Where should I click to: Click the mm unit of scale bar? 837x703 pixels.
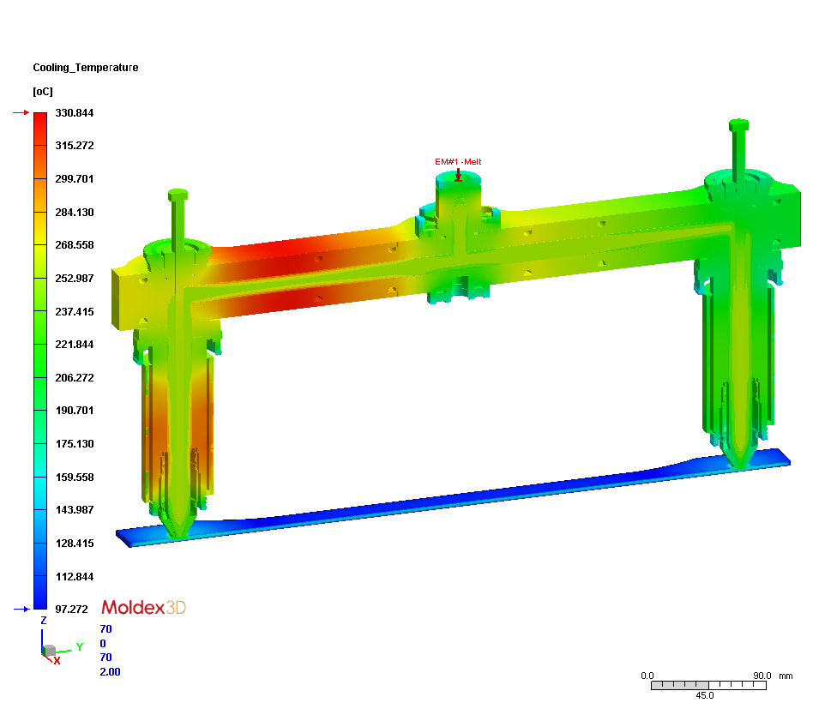pos(786,676)
